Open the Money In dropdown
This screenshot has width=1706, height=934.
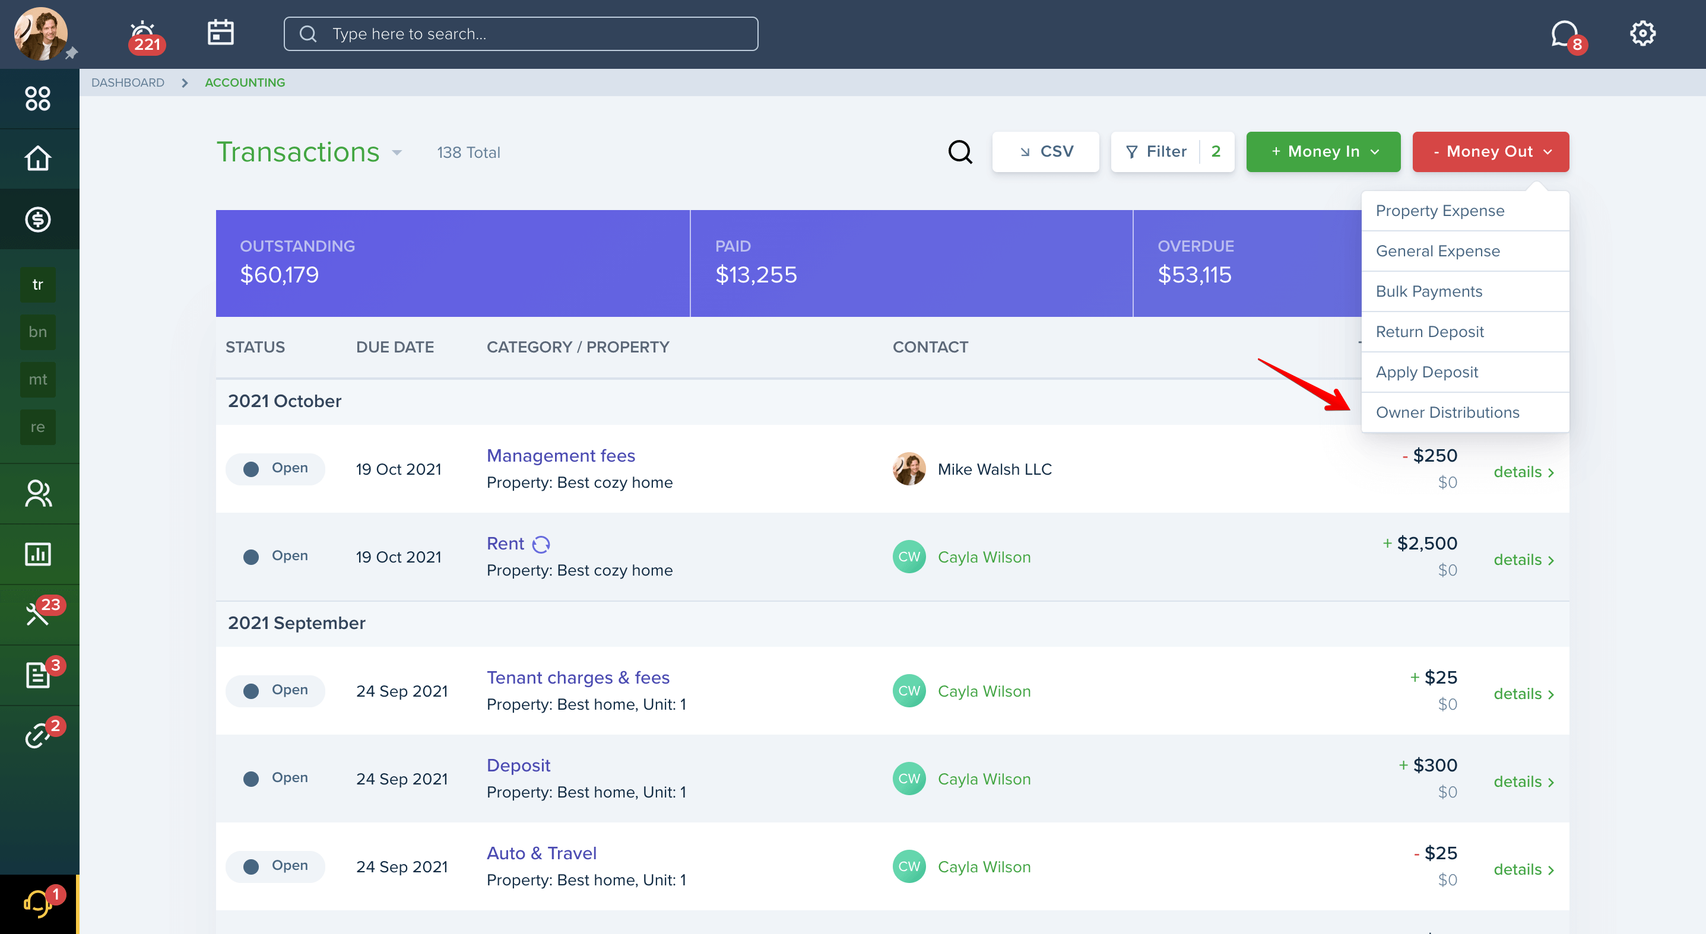1323,151
